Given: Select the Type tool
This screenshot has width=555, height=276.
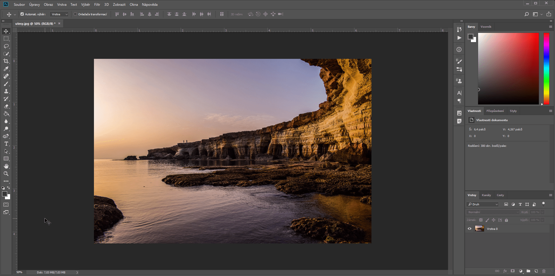Looking at the screenshot, I should click(x=6, y=144).
